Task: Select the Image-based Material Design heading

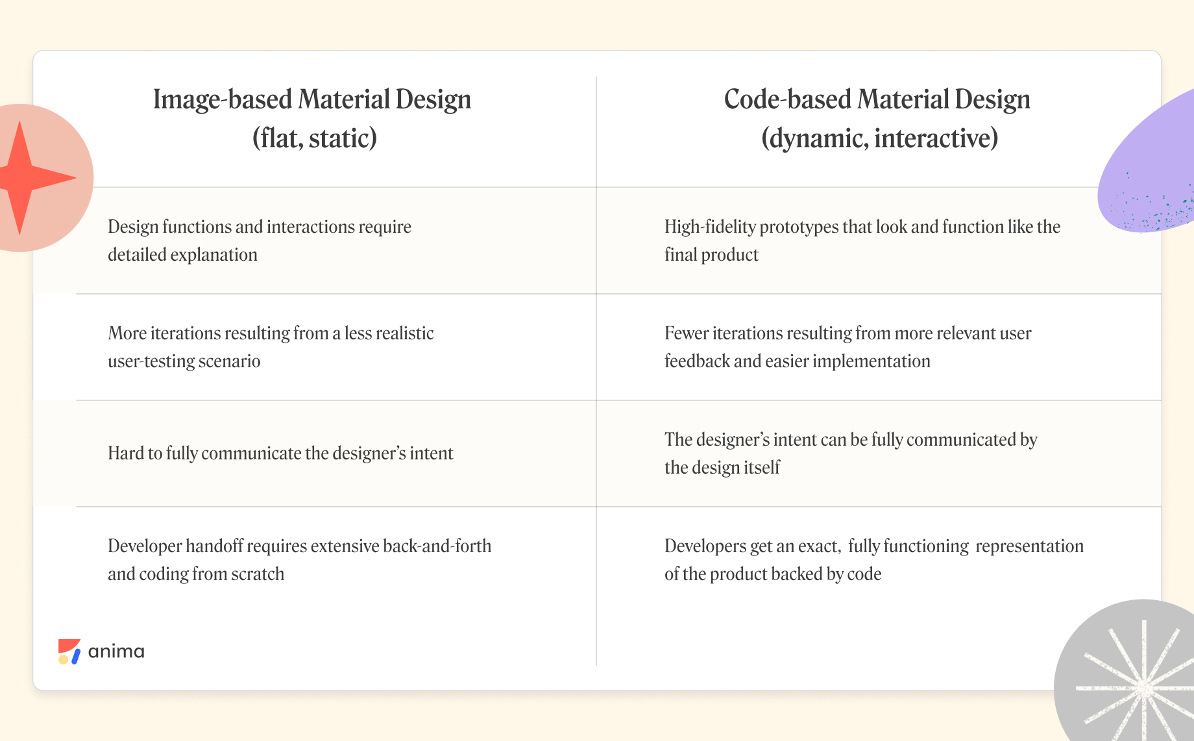Action: [x=312, y=99]
